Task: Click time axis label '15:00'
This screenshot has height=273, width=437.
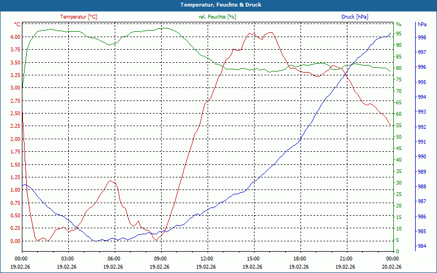Action: click(253, 258)
